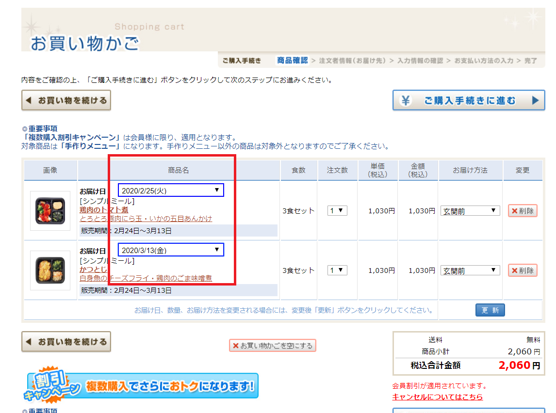Open delivery method dropdown for the second item

point(470,270)
